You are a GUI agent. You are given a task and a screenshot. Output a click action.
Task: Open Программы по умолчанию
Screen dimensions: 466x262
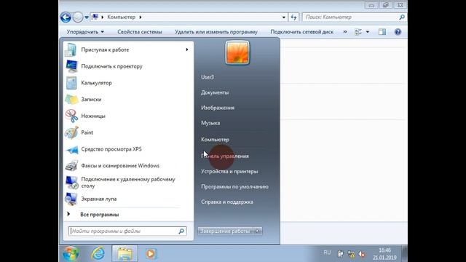[x=234, y=187]
